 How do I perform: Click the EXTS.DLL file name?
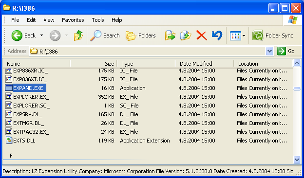coord(24,141)
